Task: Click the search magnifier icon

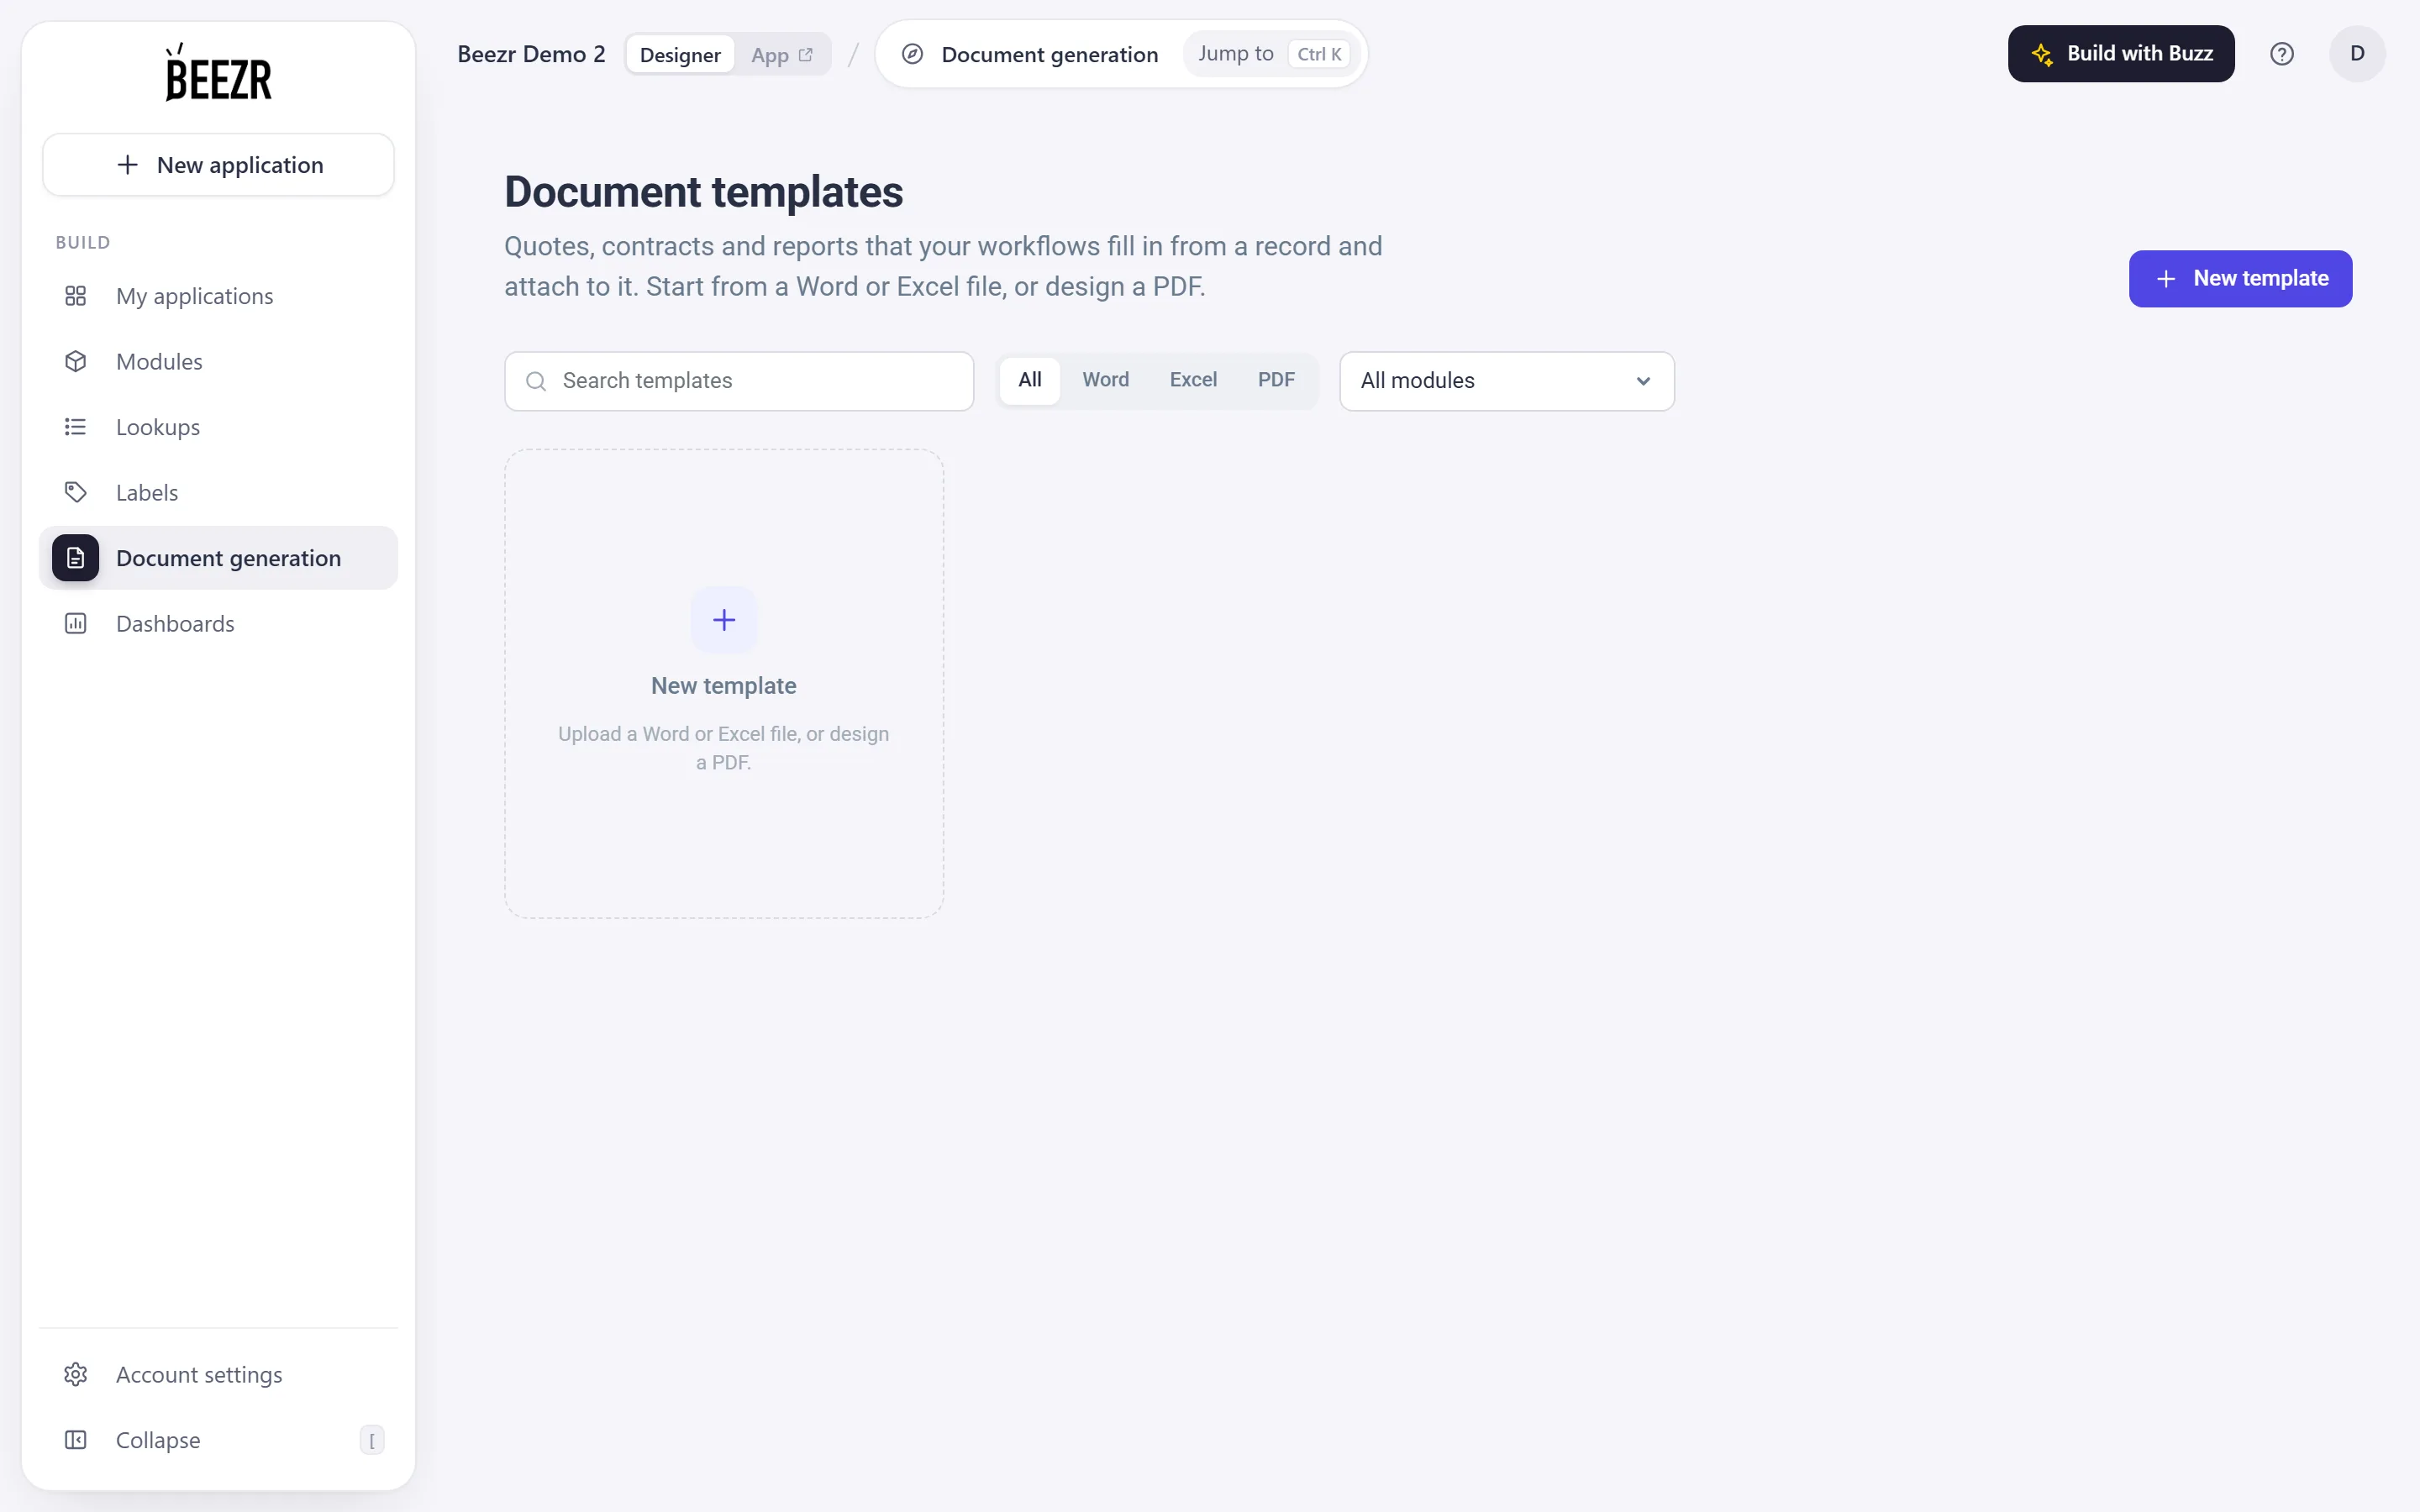Action: coord(536,381)
